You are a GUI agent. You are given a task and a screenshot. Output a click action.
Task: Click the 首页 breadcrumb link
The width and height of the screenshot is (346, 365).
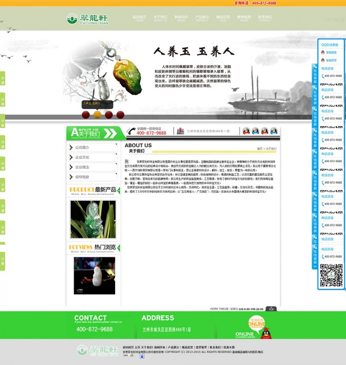click(x=260, y=148)
